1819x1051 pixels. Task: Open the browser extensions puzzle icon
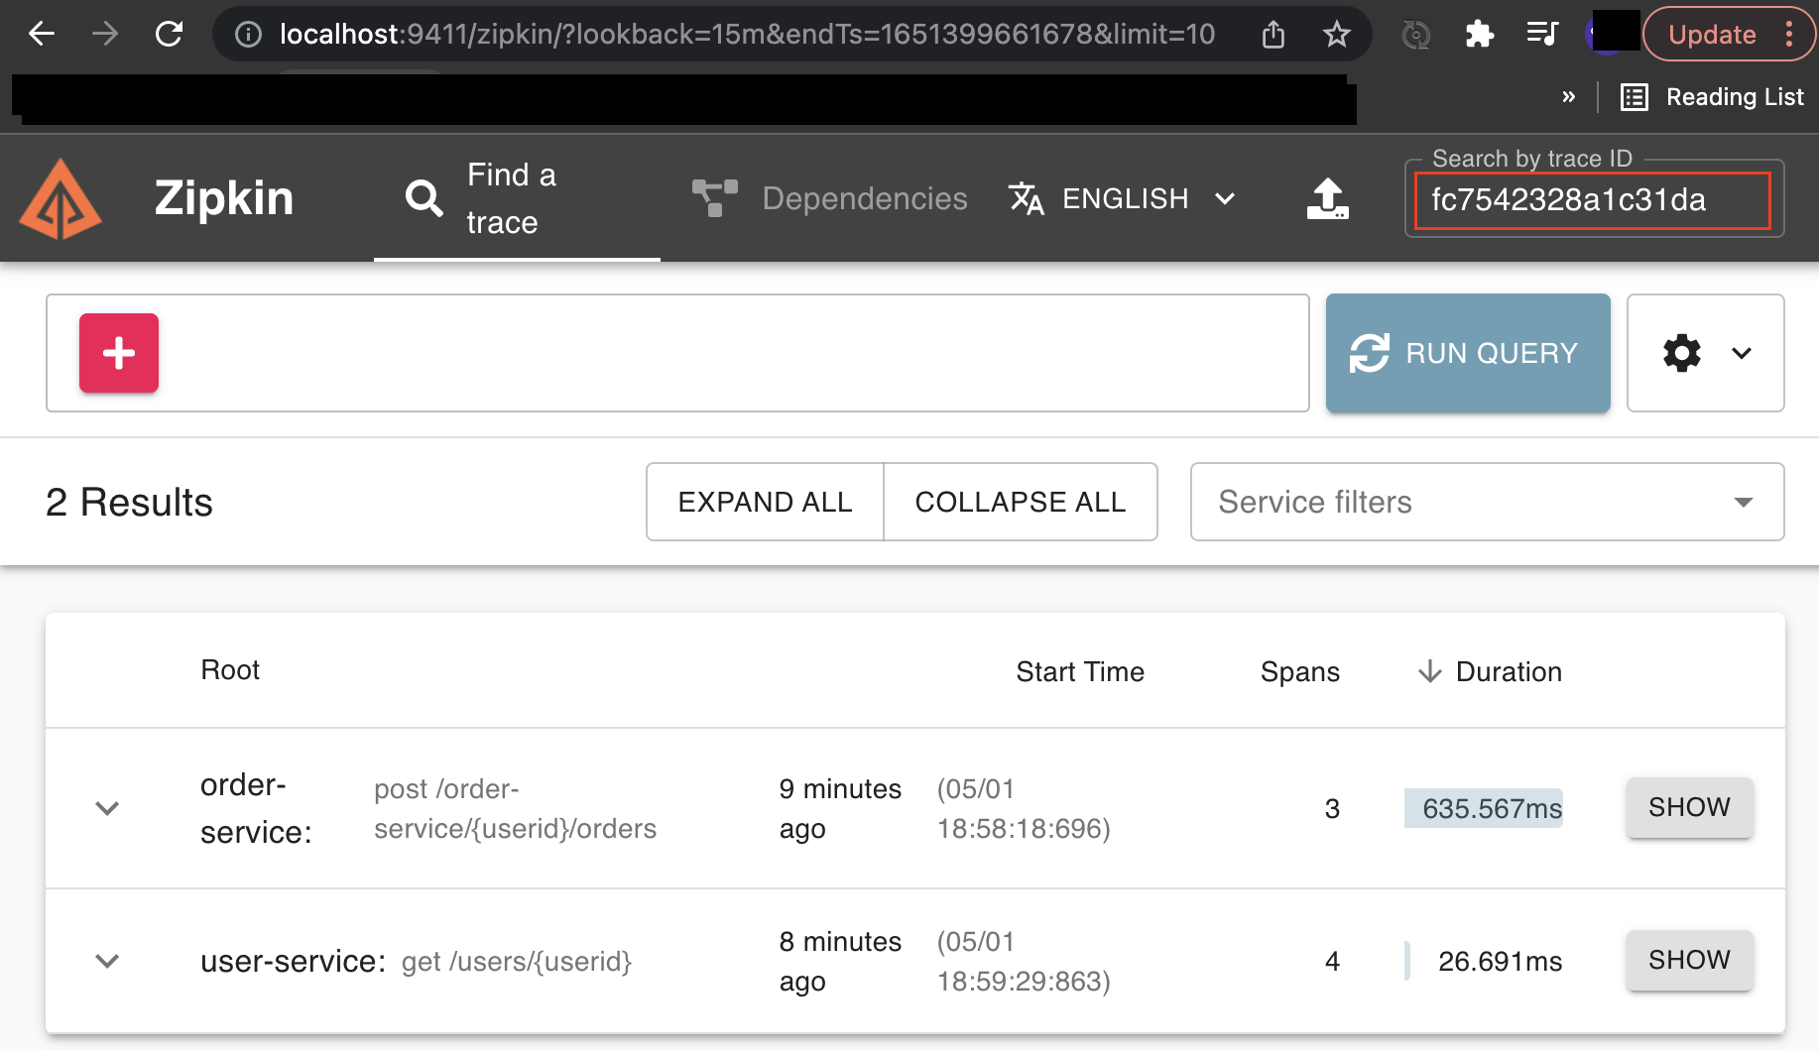tap(1479, 35)
